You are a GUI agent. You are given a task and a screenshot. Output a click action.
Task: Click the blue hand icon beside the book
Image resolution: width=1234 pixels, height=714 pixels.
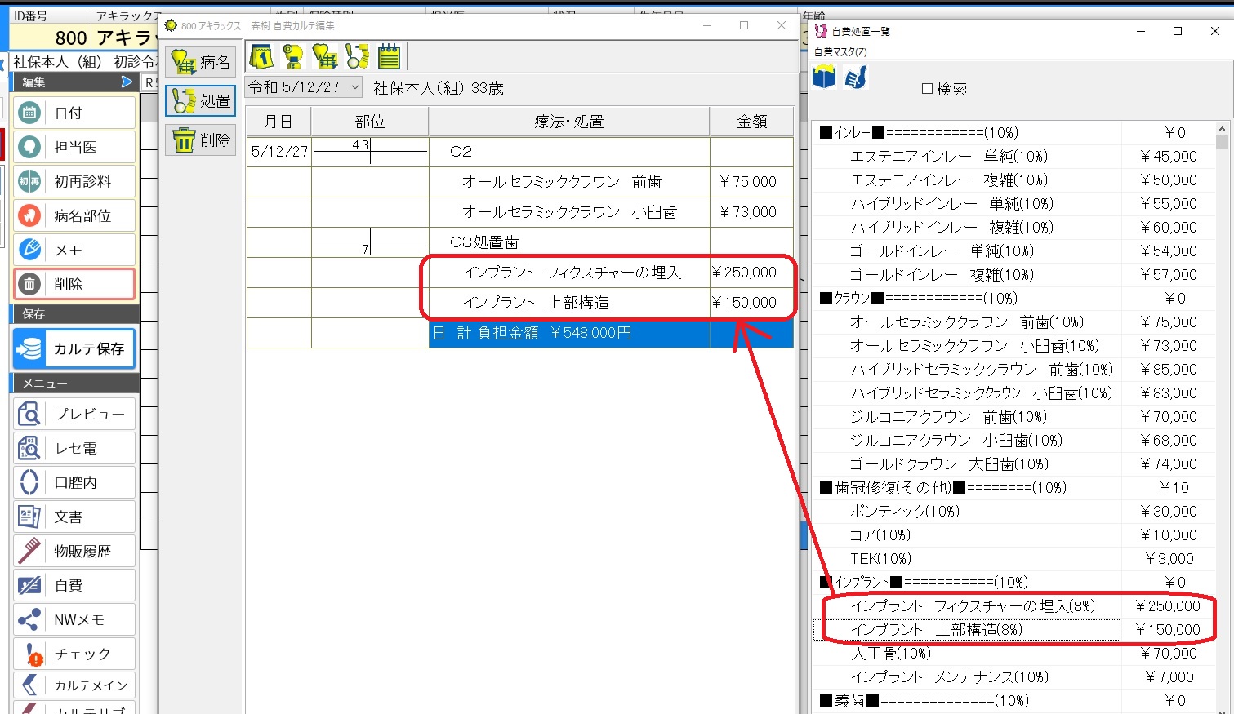[855, 78]
